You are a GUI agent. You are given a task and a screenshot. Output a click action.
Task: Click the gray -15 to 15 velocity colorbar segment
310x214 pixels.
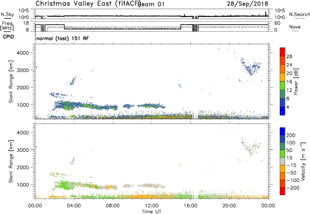pyautogui.click(x=282, y=161)
